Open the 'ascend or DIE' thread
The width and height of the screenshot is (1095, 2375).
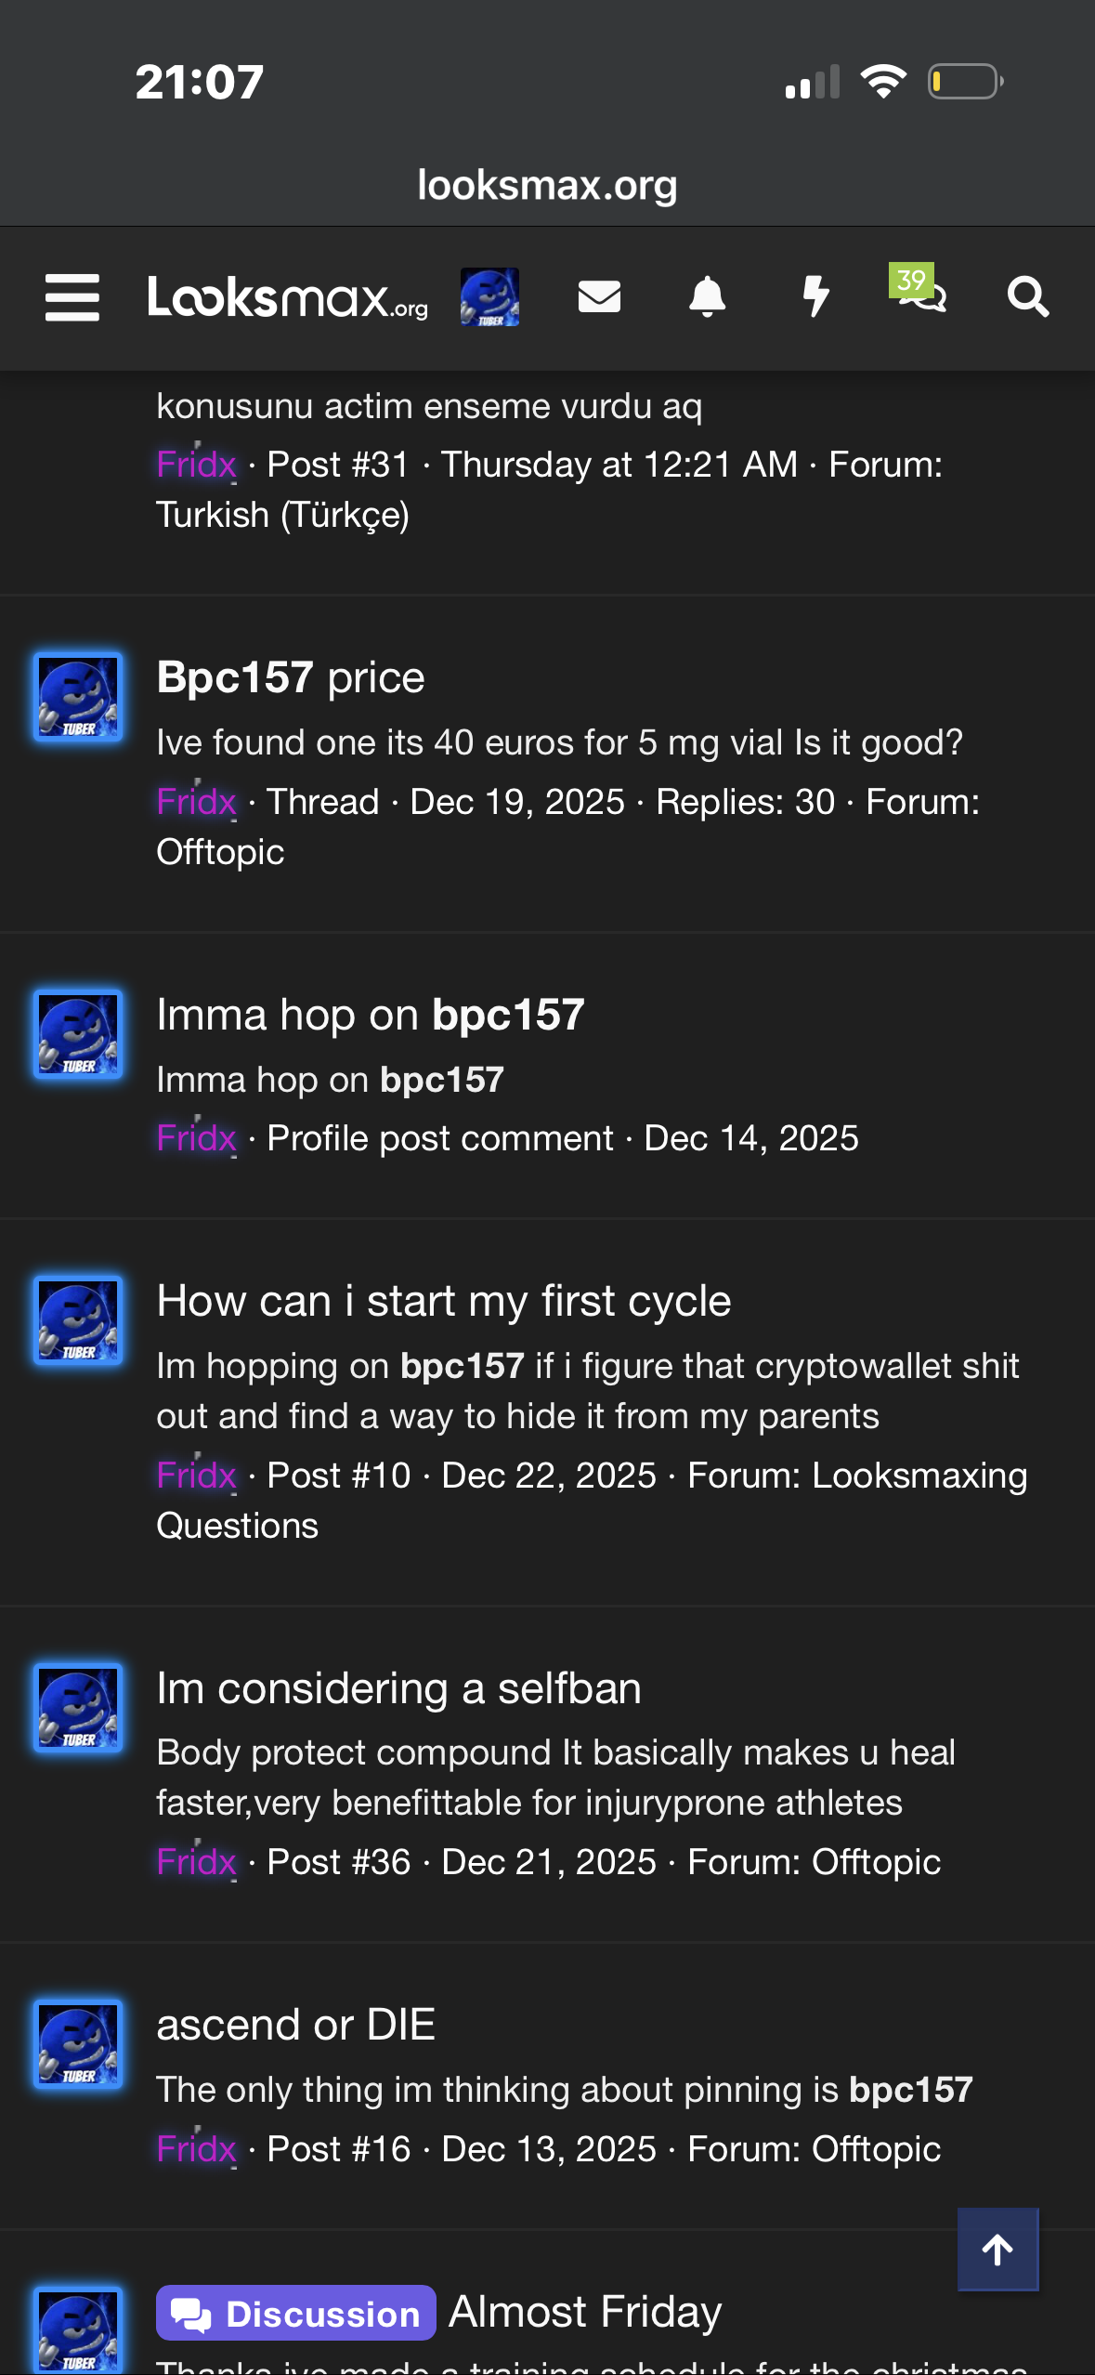click(295, 2025)
